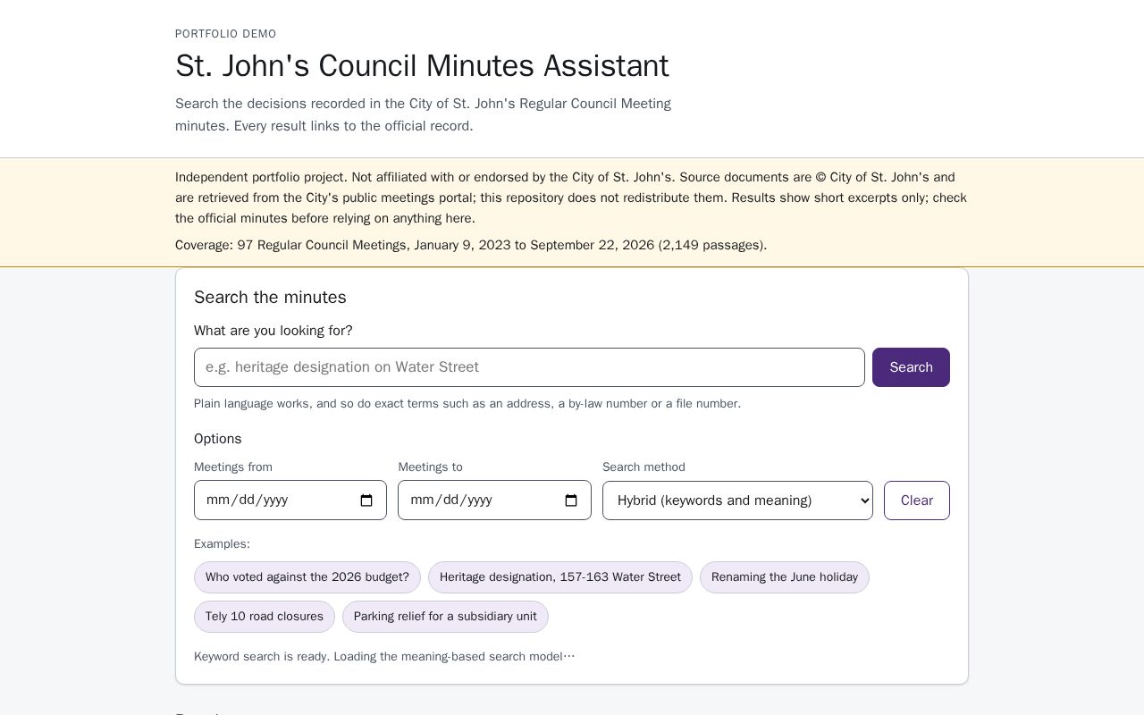The width and height of the screenshot is (1144, 715).
Task: Try example 'Heritage designation, 157-163 Water Street'
Action: click(x=560, y=577)
